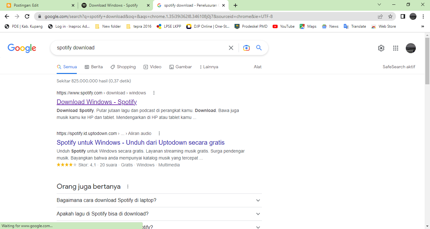
Task: Clear search text with X icon
Action: coord(231,48)
